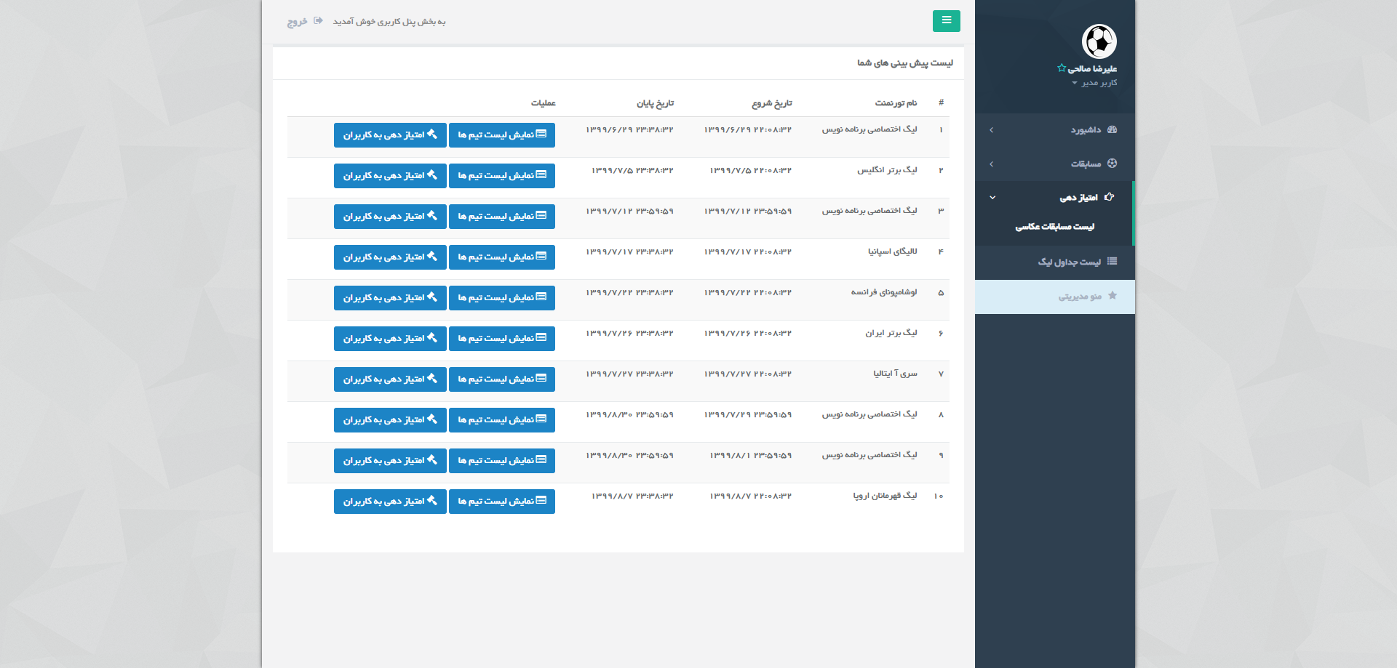Click the star icon in منو مدیریتی
This screenshot has height=668, width=1397.
[x=1112, y=296]
